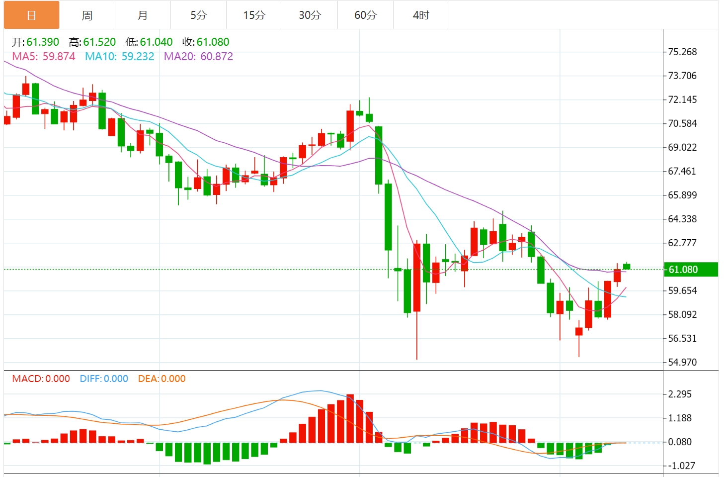The height and width of the screenshot is (477, 726).
Task: Click the 56.531 price axis label
Action: [682, 338]
